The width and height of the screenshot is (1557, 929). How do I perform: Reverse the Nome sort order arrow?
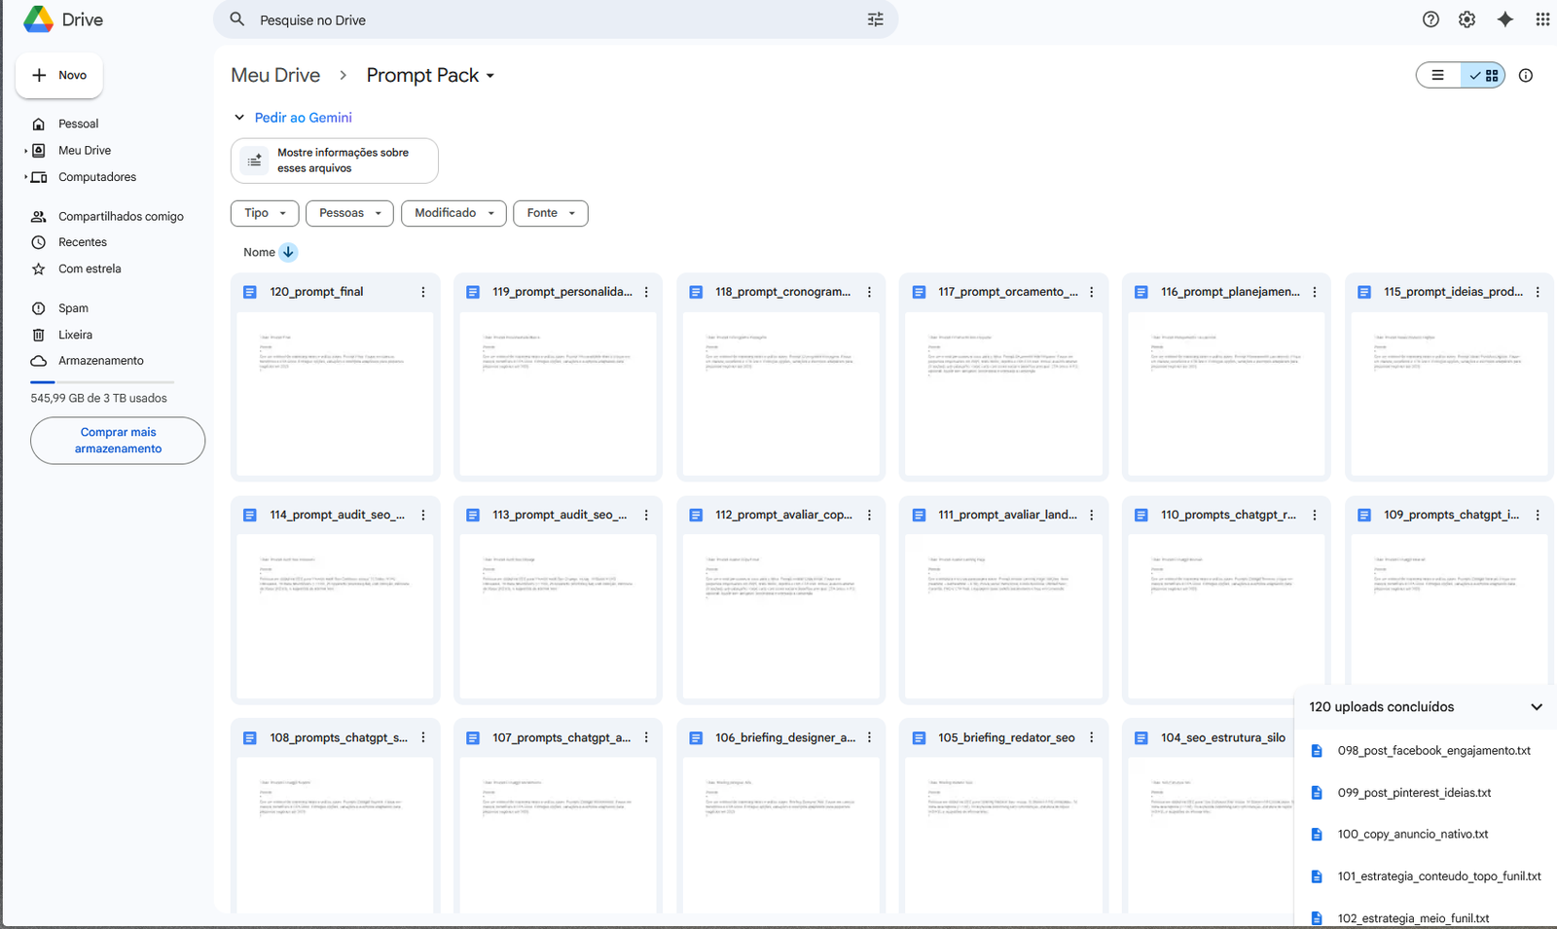click(x=288, y=252)
